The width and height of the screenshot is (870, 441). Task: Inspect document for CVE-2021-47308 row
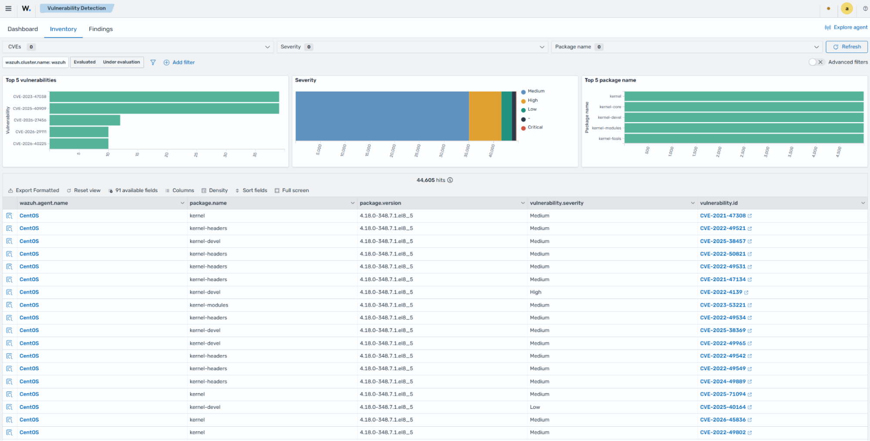[x=9, y=216]
